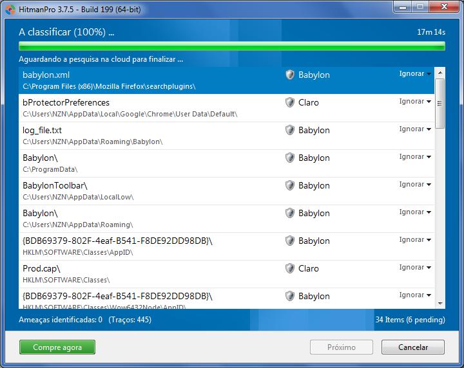
Task: Click the results list scrollbar thumb
Action: [x=440, y=104]
